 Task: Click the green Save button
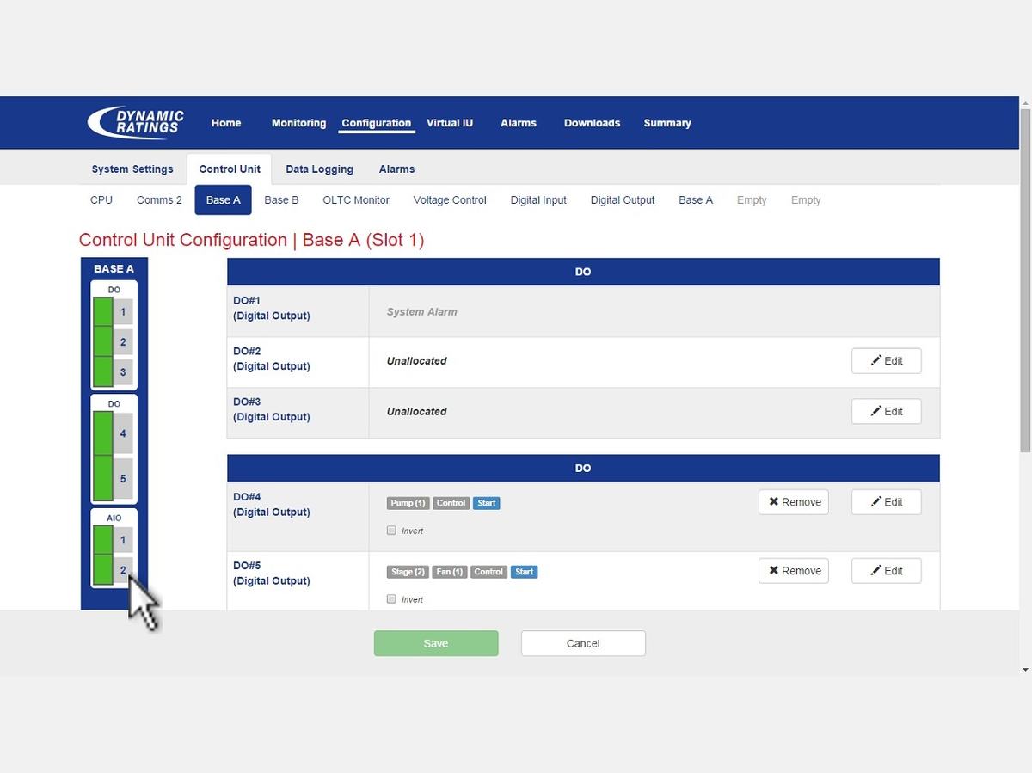coord(436,643)
